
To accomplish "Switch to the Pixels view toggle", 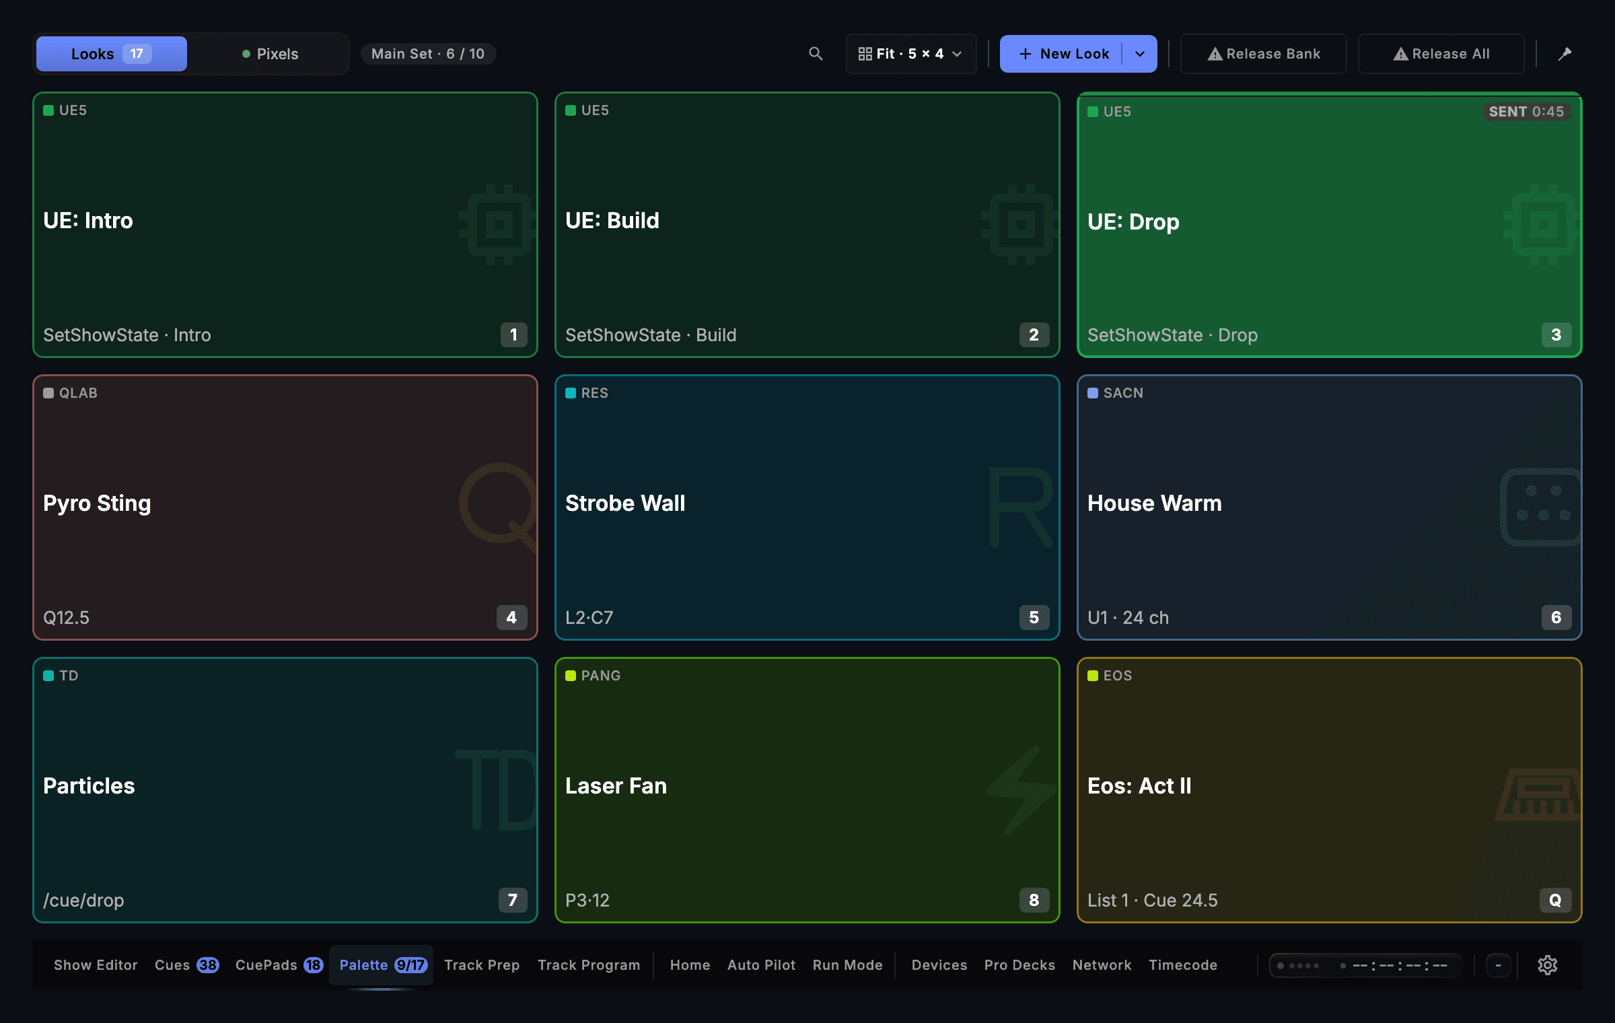I will [269, 54].
